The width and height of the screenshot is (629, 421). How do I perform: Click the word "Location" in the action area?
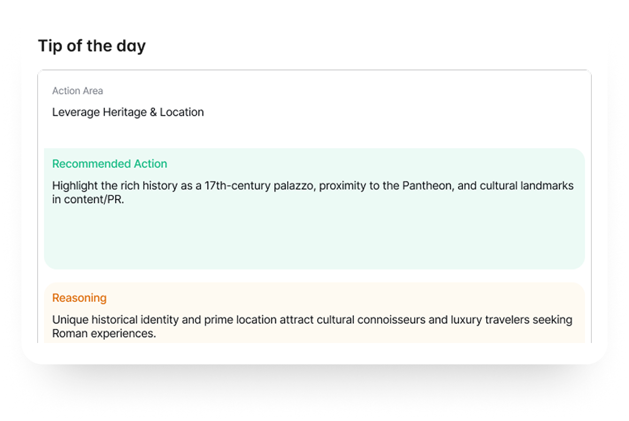pyautogui.click(x=182, y=112)
